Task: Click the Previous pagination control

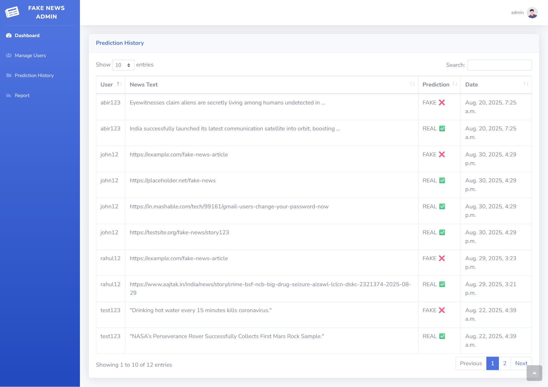Action: (471, 363)
